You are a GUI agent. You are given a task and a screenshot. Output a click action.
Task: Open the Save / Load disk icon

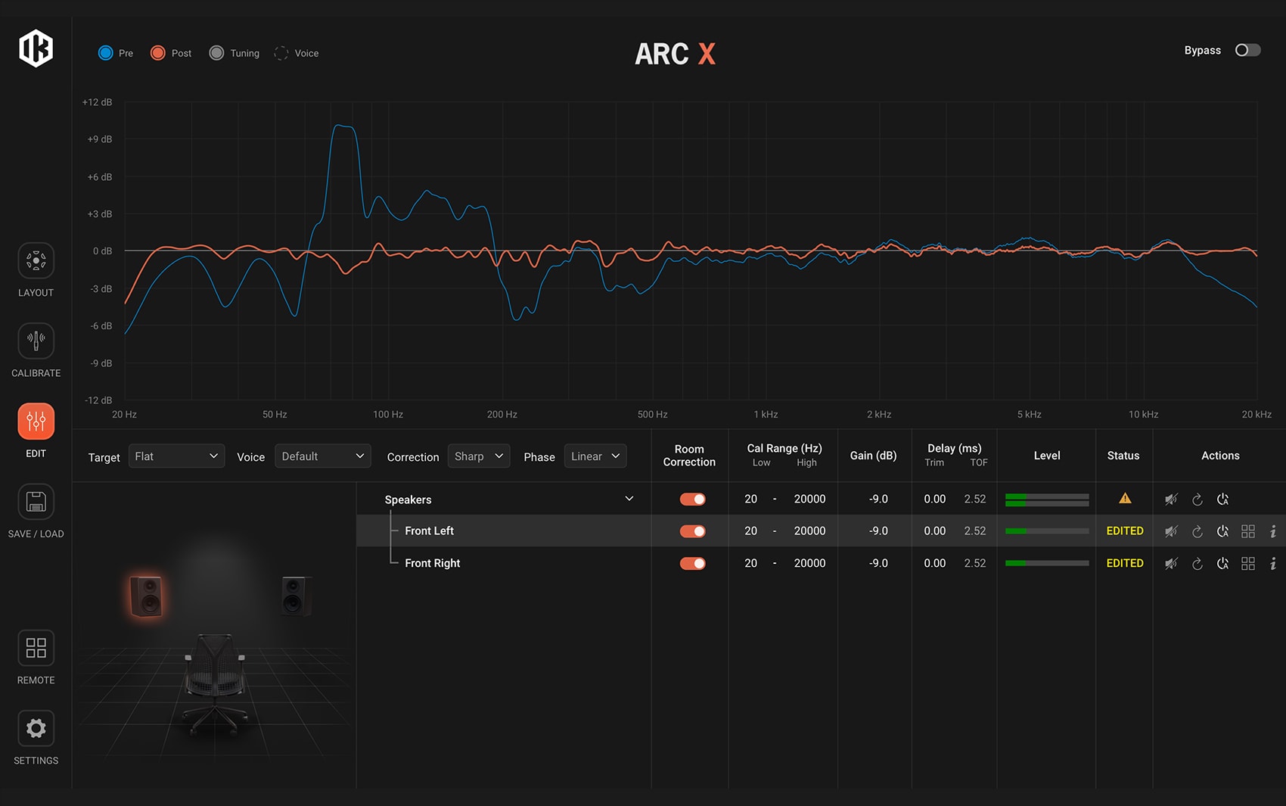[x=36, y=502]
